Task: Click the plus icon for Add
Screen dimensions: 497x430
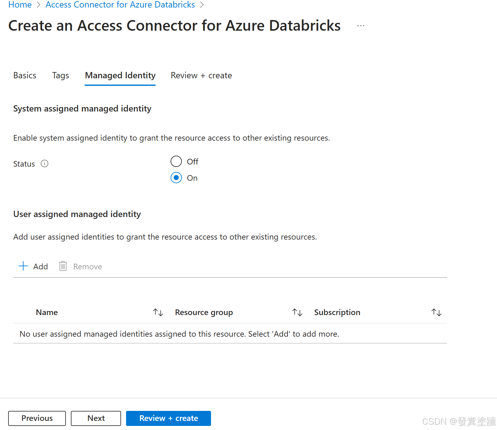Action: [x=23, y=266]
